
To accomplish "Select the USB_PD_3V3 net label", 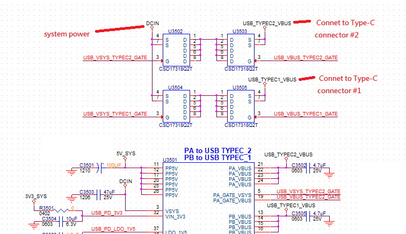I will [x=107, y=213].
